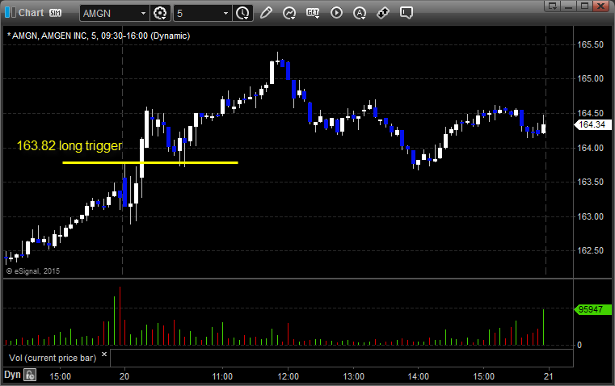The width and height of the screenshot is (615, 386).
Task: Click the green volume marker 95947
Action: point(592,309)
